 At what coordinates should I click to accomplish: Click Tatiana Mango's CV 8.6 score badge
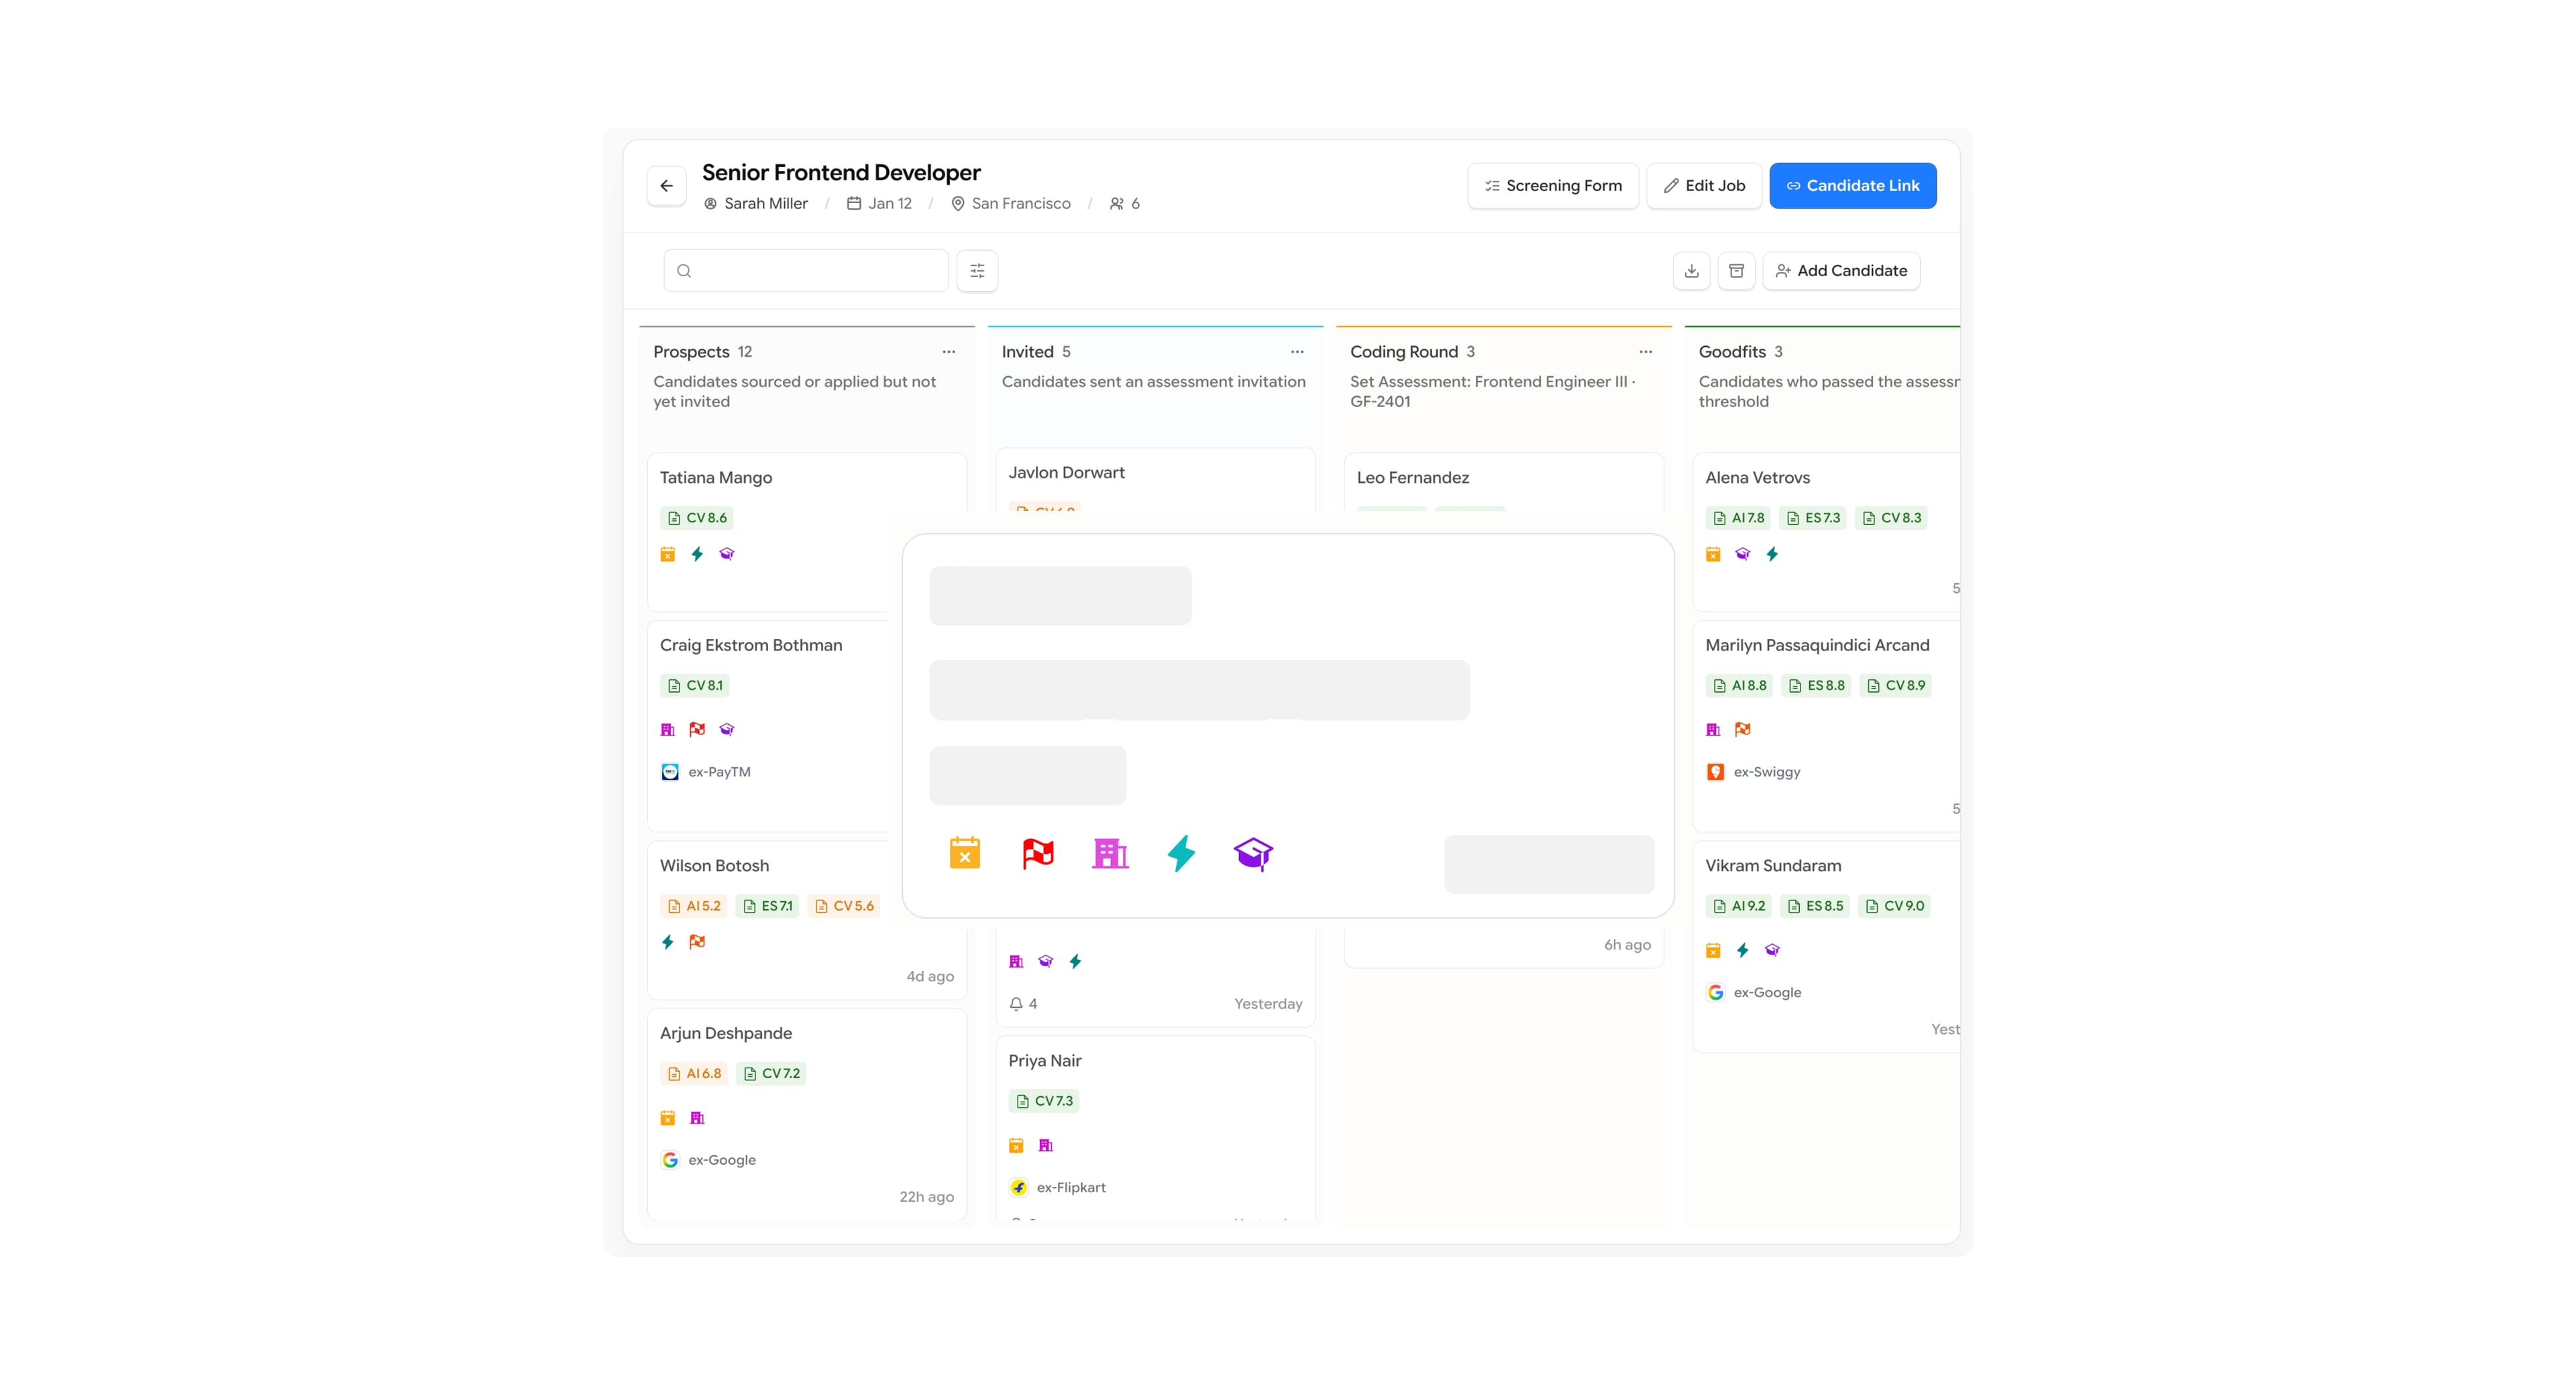pos(697,518)
